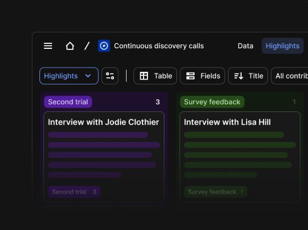Image resolution: width=308 pixels, height=230 pixels.
Task: Click Survey feedback column count 1
Action: click(294, 102)
